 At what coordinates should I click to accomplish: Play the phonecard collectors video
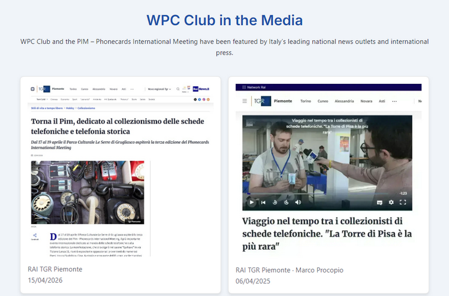pyautogui.click(x=251, y=203)
